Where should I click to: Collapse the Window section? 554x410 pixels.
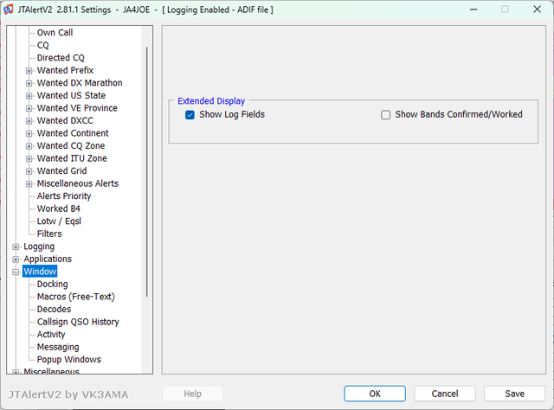pos(16,272)
